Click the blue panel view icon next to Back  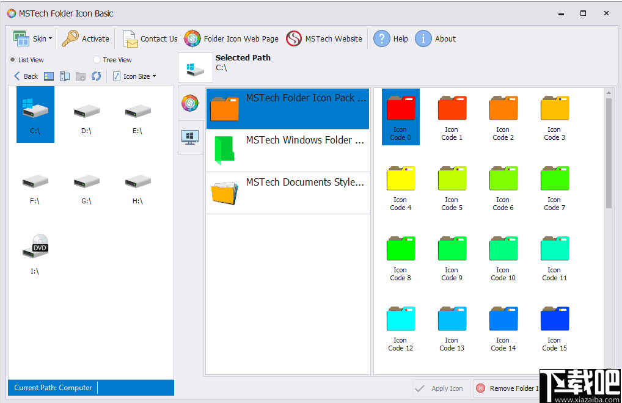(49, 76)
